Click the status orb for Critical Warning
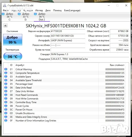The width and height of the screenshot is (132, 137). (6, 69)
